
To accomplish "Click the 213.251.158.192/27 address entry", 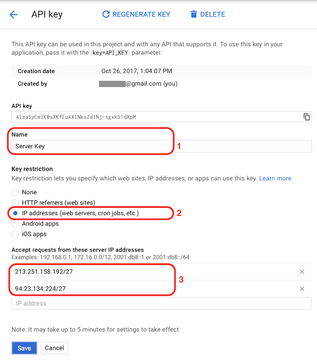I will [44, 272].
